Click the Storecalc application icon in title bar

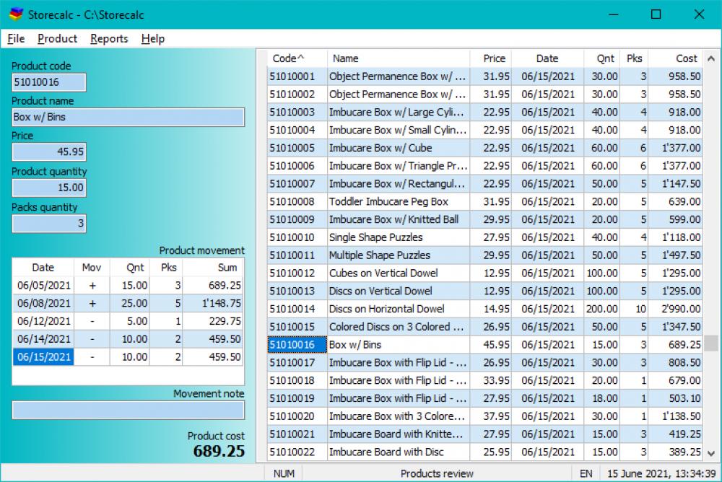[x=15, y=14]
